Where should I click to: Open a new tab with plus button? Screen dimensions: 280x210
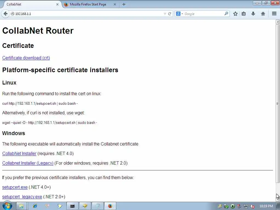124,4
